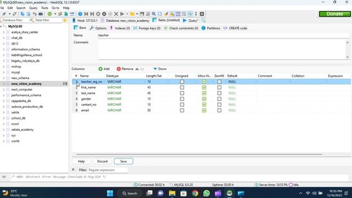Click the Filter regular expression field
The height and width of the screenshot is (198, 352).
(x=108, y=170)
